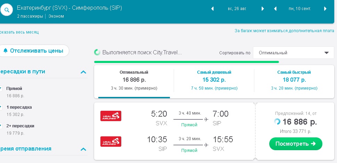Go to previous departure date arrow
337x163 pixels.
tap(212, 9)
